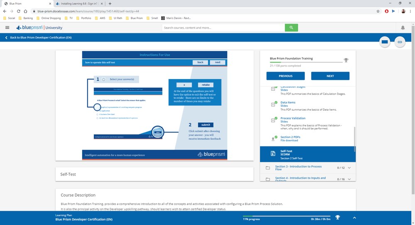Click the course list scrollbar

click(x=355, y=139)
